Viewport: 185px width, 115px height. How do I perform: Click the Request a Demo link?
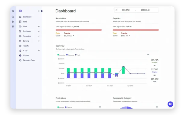tap(29, 60)
